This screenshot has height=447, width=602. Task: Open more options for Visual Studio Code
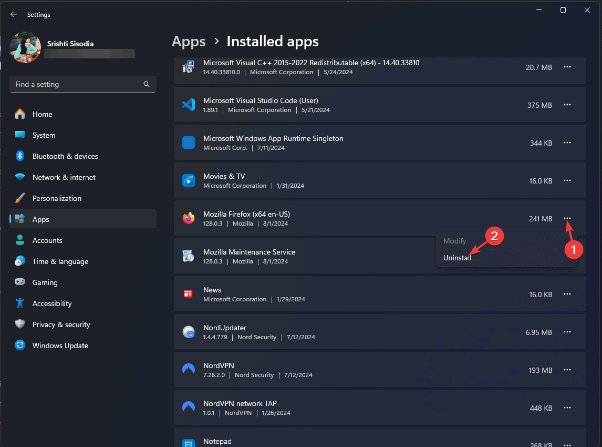click(567, 105)
